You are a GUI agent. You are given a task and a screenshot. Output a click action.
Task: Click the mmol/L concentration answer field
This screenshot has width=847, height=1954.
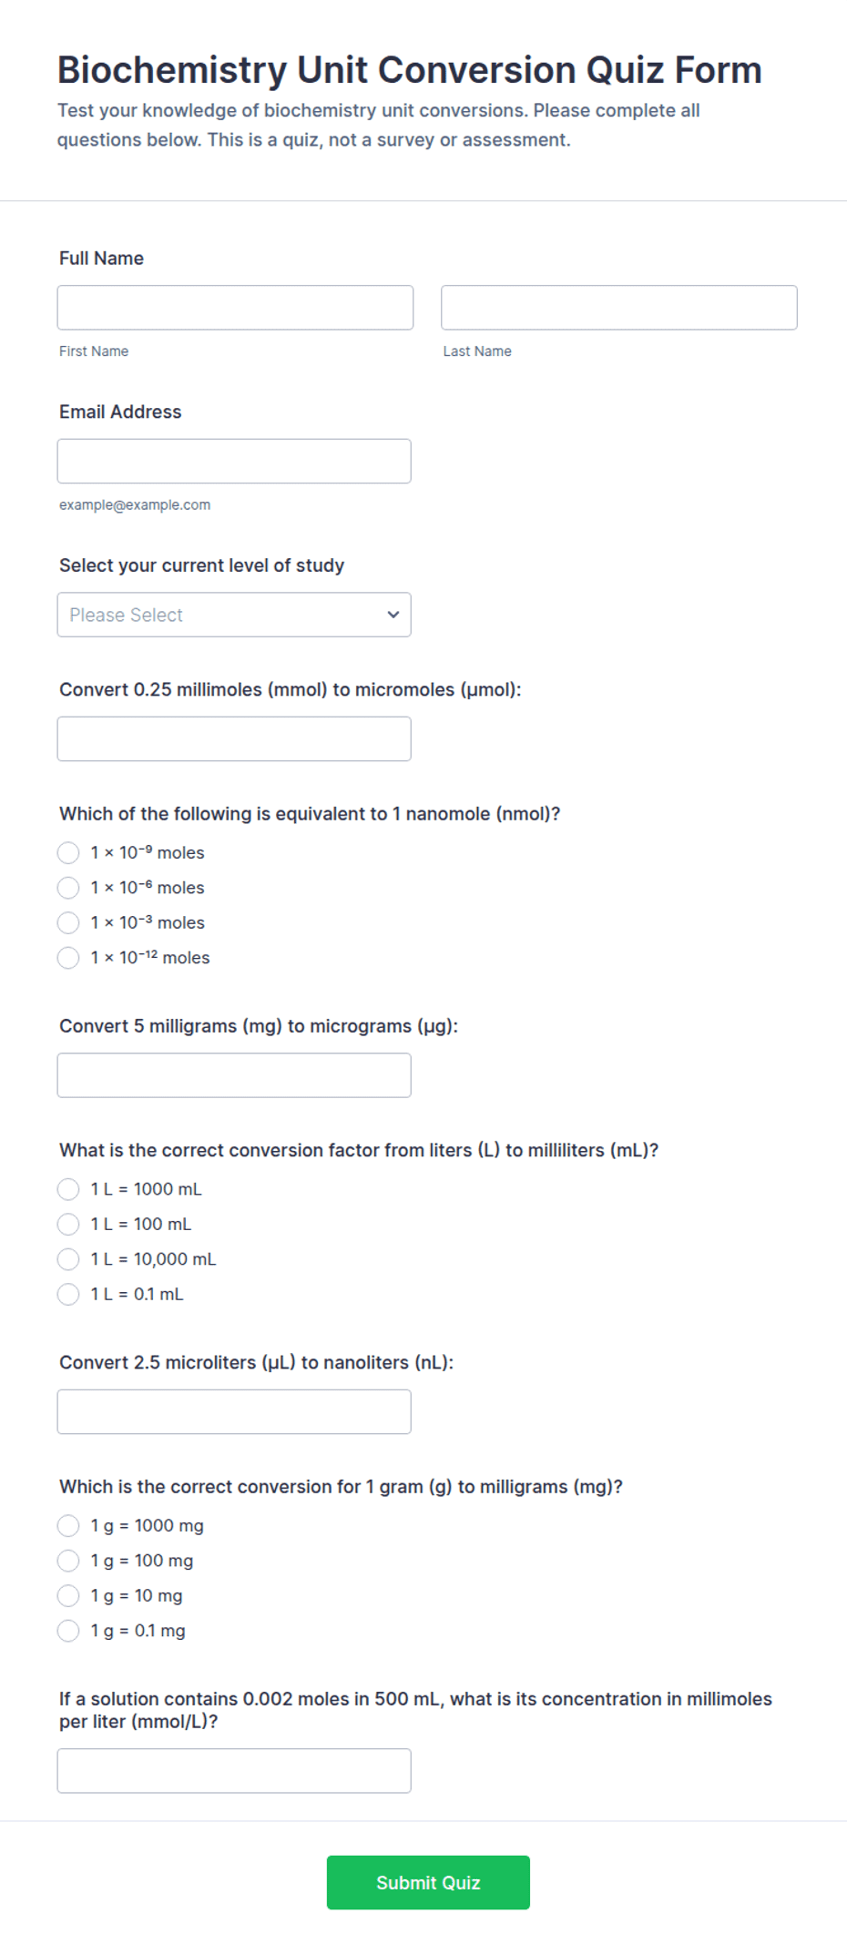[234, 1771]
